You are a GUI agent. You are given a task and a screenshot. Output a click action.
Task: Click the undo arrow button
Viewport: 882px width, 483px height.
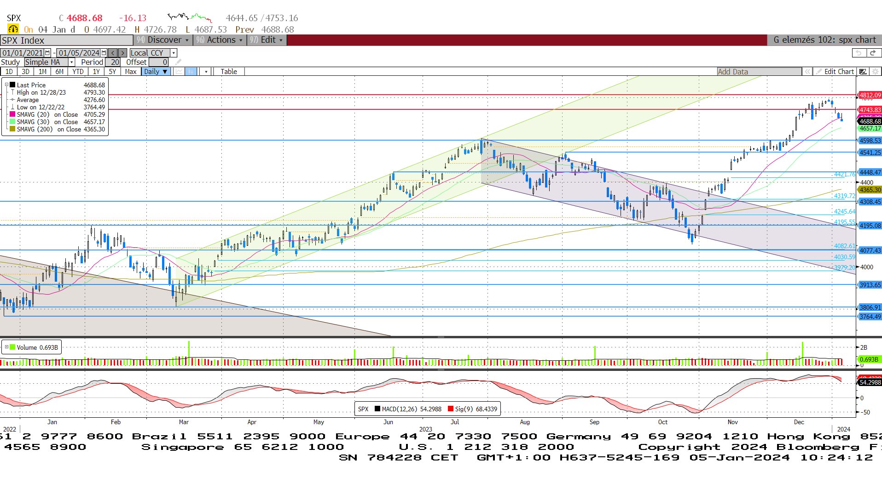pos(859,53)
